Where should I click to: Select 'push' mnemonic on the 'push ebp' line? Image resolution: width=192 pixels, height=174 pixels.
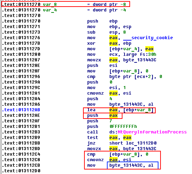click(93, 21)
